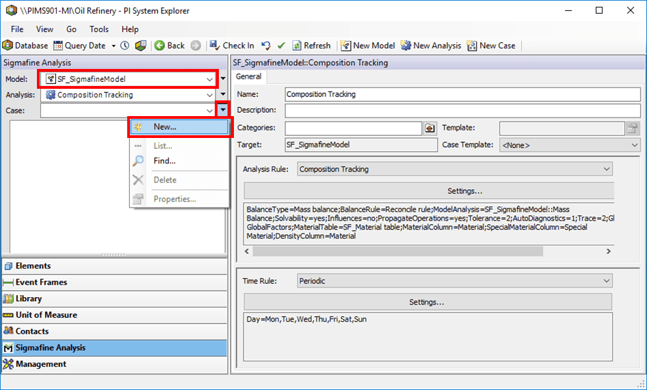Screen dimensions: 647x390
Task: Choose New... in the Case context menu
Action: (179, 127)
